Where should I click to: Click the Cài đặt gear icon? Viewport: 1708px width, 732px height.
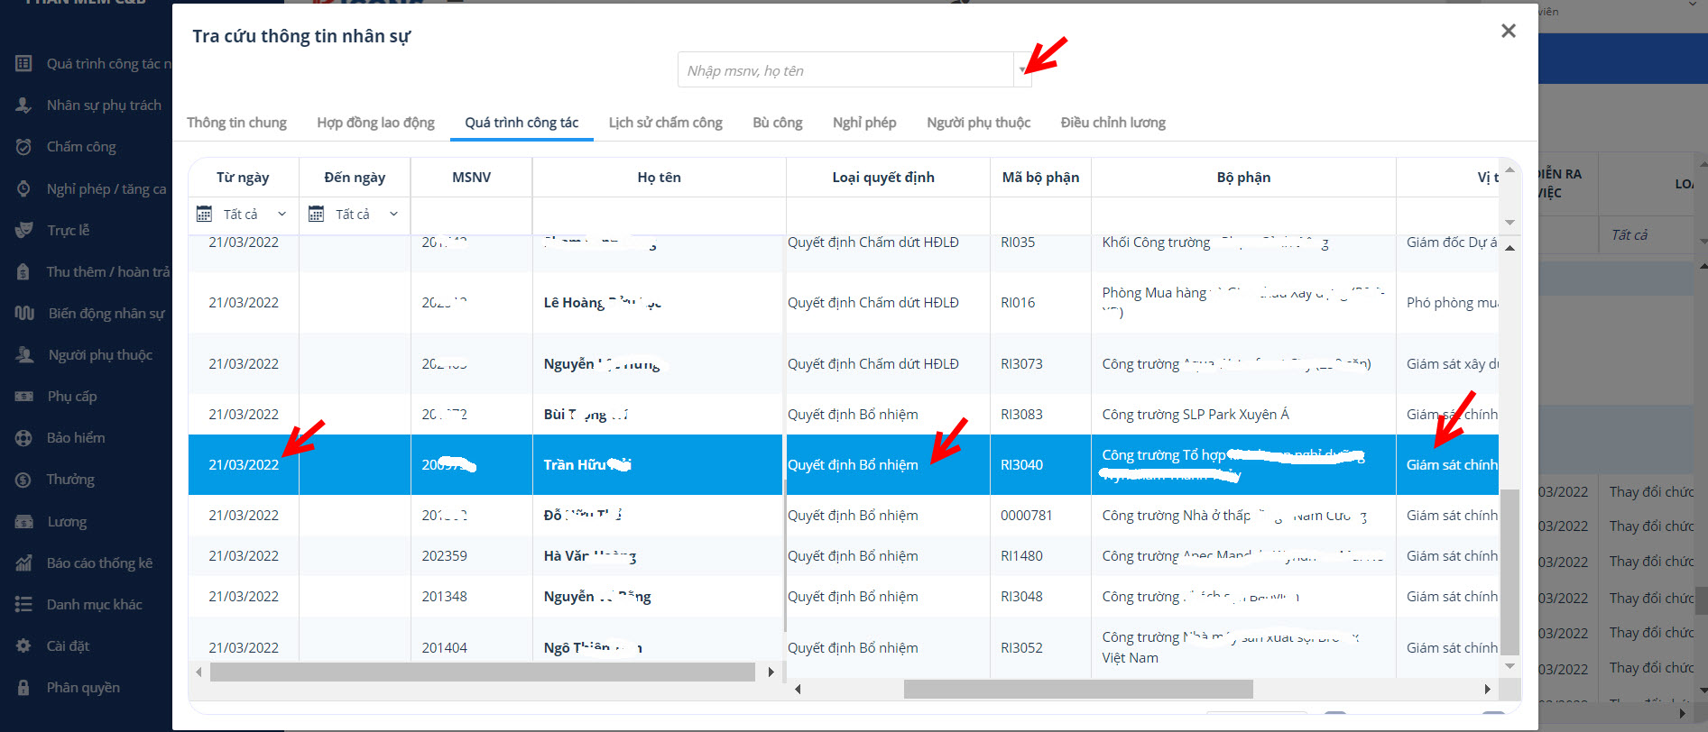click(24, 646)
